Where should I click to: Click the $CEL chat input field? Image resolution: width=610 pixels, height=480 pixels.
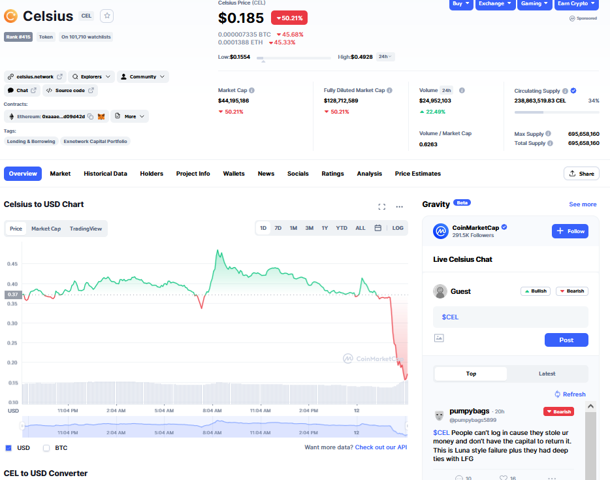click(x=511, y=317)
